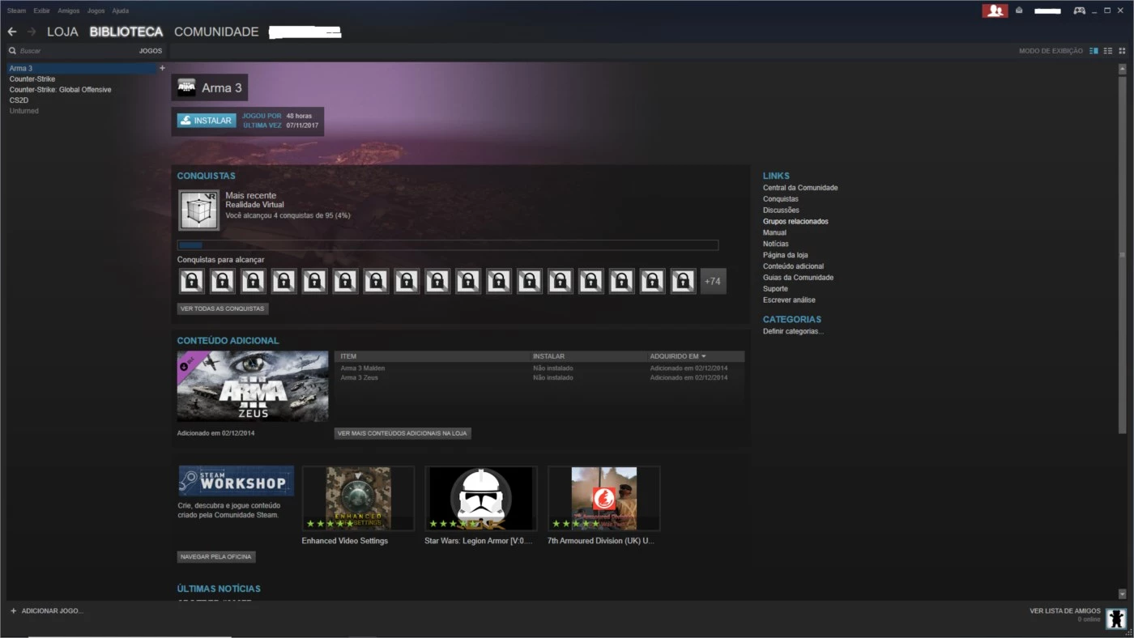
Task: Open the Steam menu
Action: 16,11
